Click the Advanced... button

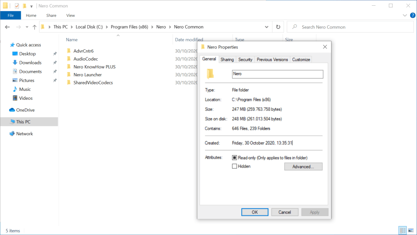pos(303,167)
